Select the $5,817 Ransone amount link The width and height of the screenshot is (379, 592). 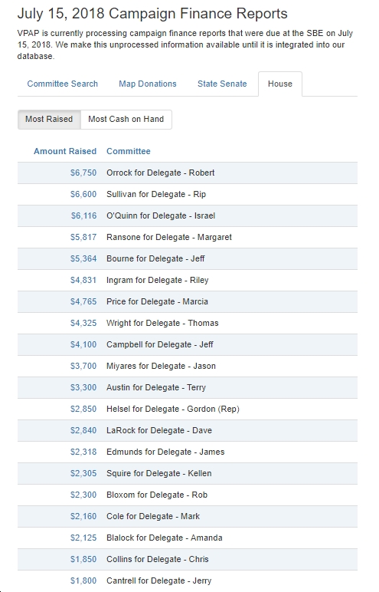click(x=83, y=238)
